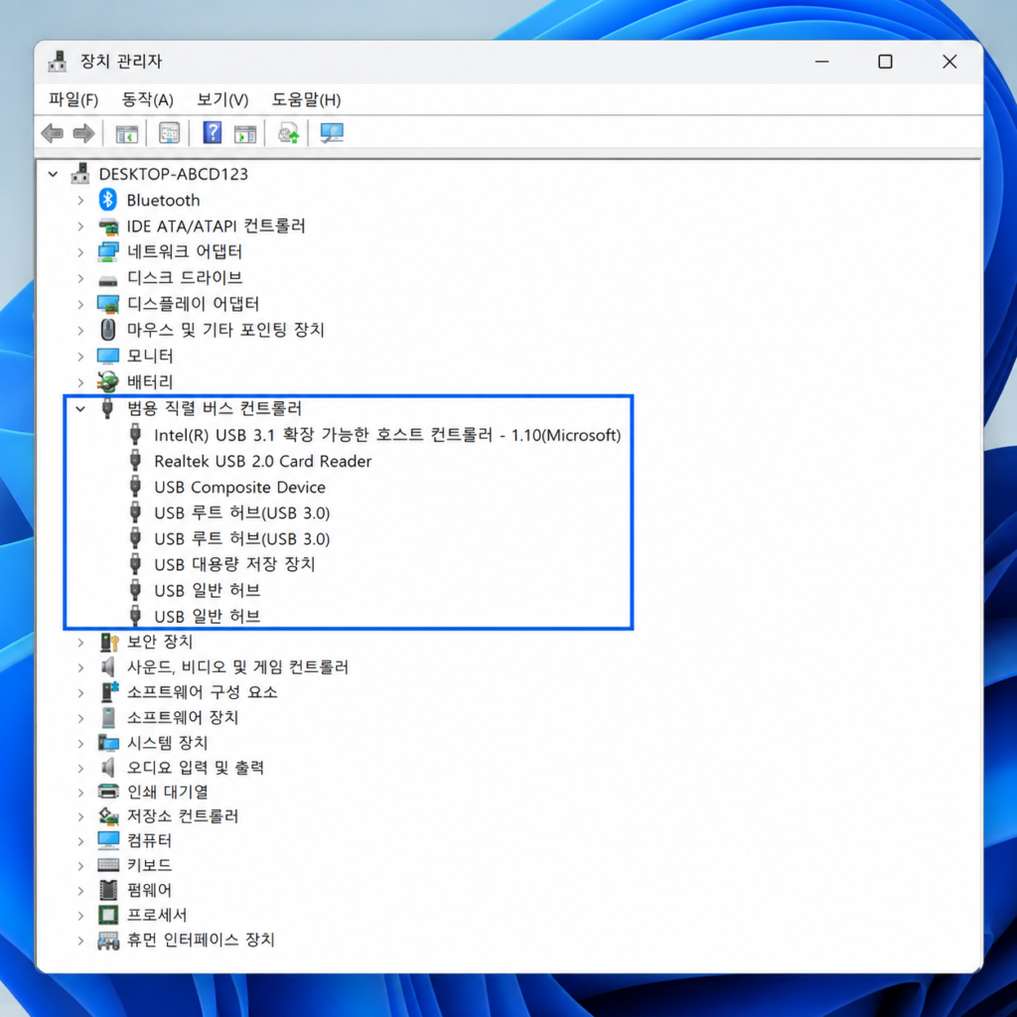Viewport: 1017px width, 1017px height.
Task: Click the show/hide action pane icon
Action: pos(245,134)
